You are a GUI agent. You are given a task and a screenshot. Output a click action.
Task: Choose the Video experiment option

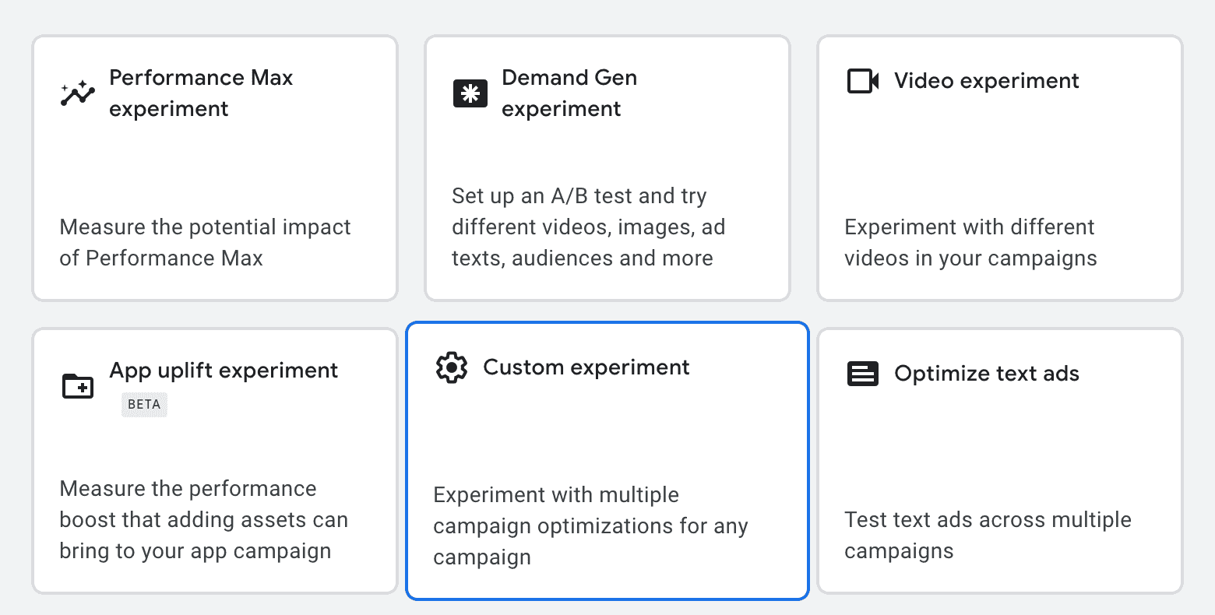[999, 167]
